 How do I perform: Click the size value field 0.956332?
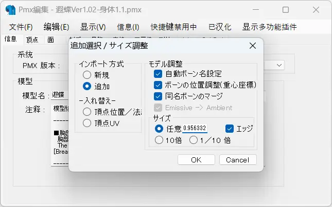tap(195, 129)
